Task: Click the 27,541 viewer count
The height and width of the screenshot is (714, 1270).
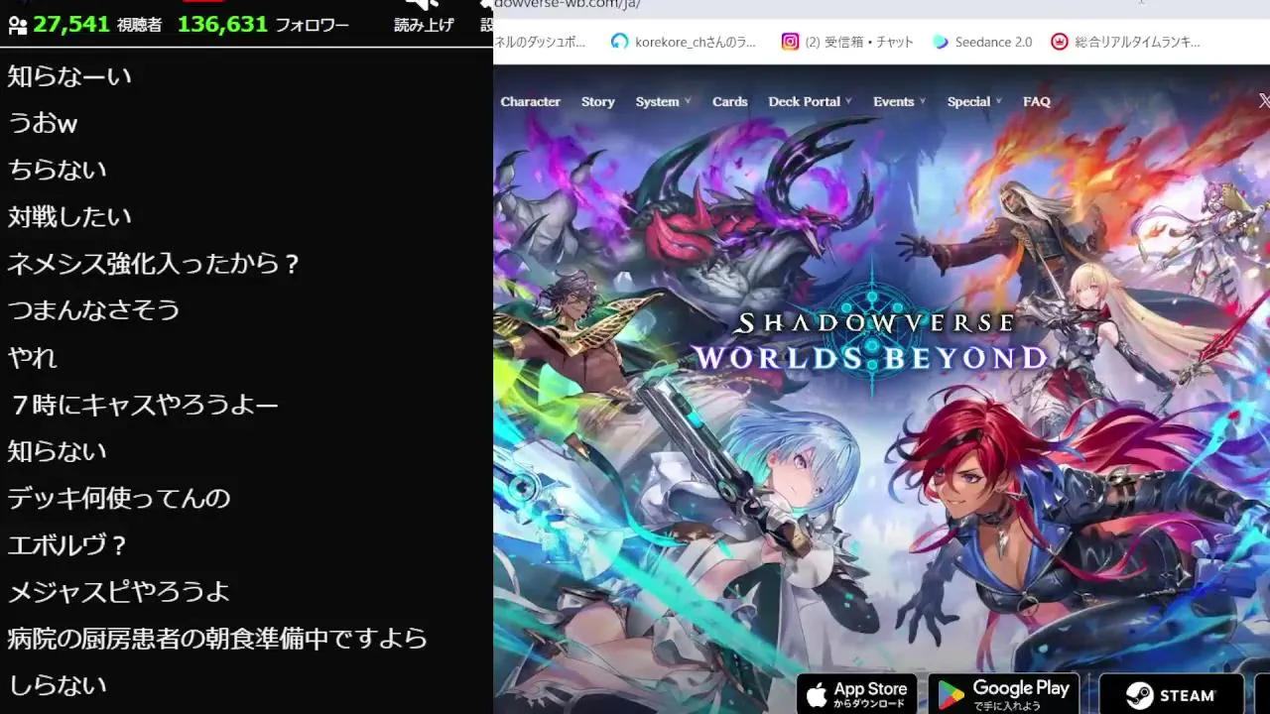Action: [70, 24]
